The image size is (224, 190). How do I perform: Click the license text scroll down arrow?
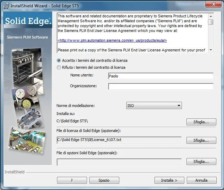click(x=211, y=50)
